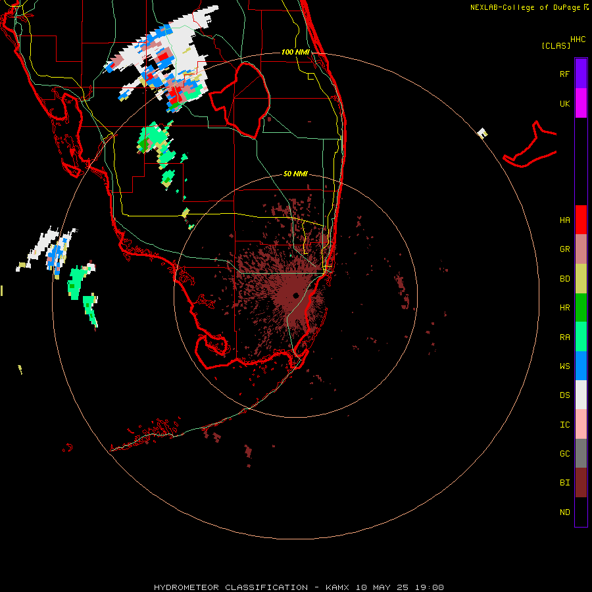Click the GR pink legend swatch
The image size is (592, 592).
click(581, 249)
